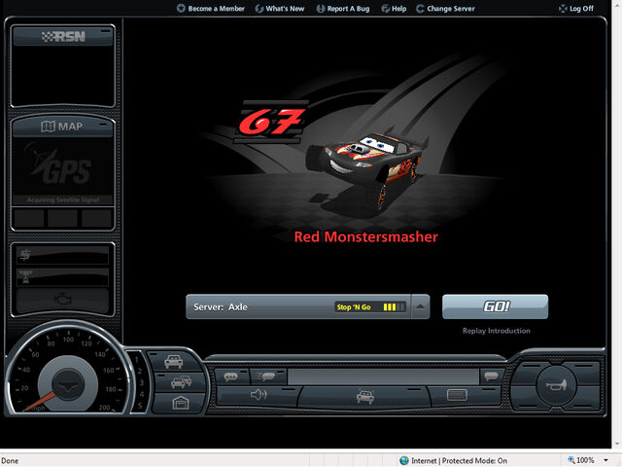Image resolution: width=622 pixels, height=467 pixels.
Task: Open the garage icon button
Action: pyautogui.click(x=181, y=403)
